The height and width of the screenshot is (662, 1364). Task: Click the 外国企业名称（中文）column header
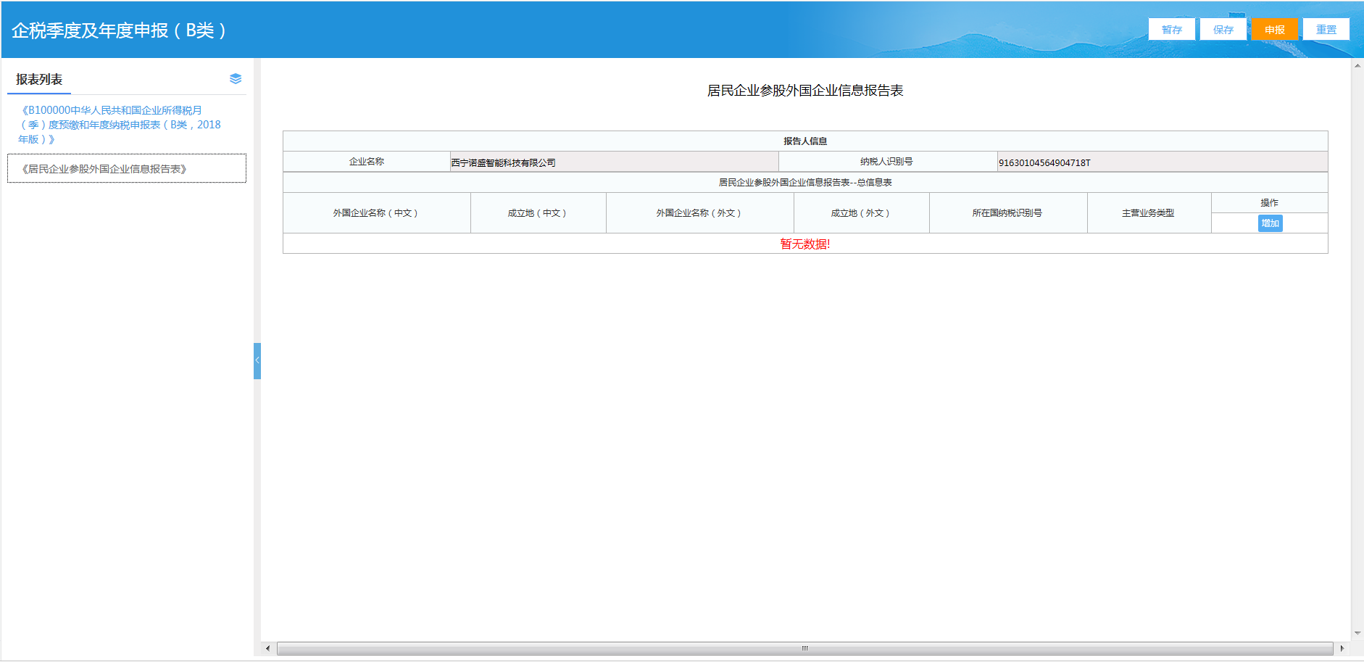(x=377, y=212)
